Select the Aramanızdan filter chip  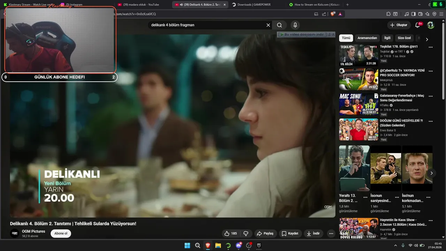click(x=367, y=38)
